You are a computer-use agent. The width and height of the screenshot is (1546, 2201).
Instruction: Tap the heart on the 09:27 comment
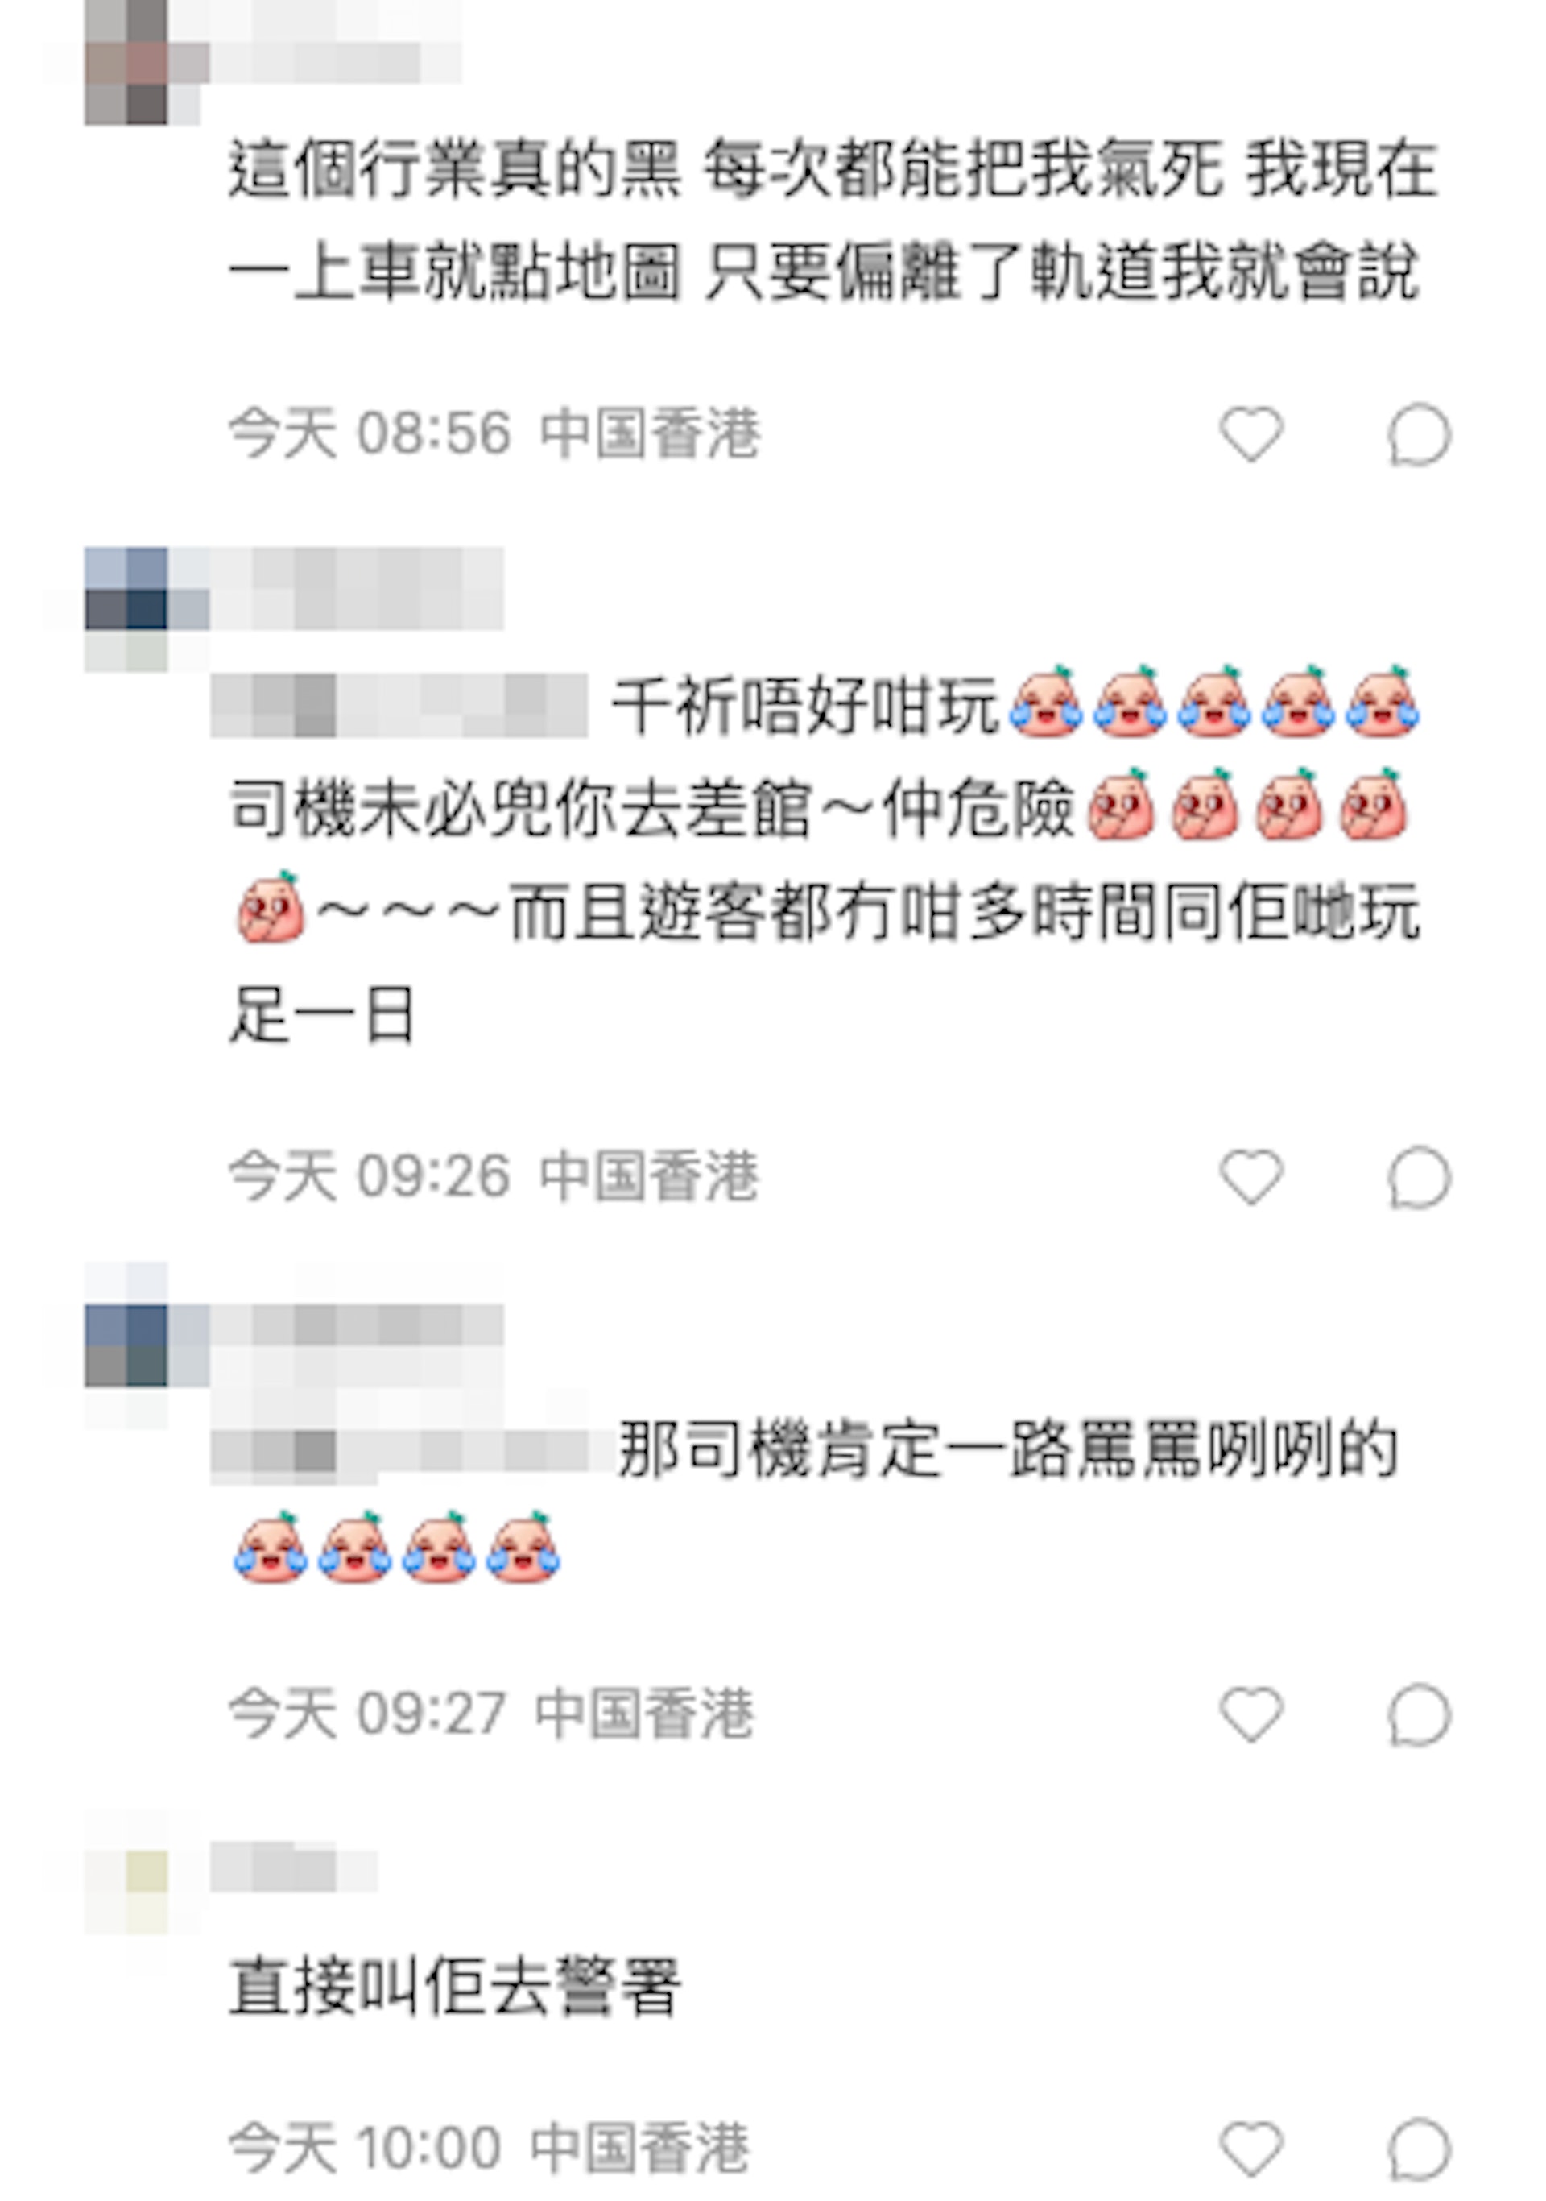pos(1251,1713)
